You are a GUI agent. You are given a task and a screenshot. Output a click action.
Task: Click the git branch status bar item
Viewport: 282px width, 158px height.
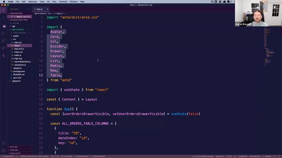[x=7, y=156]
